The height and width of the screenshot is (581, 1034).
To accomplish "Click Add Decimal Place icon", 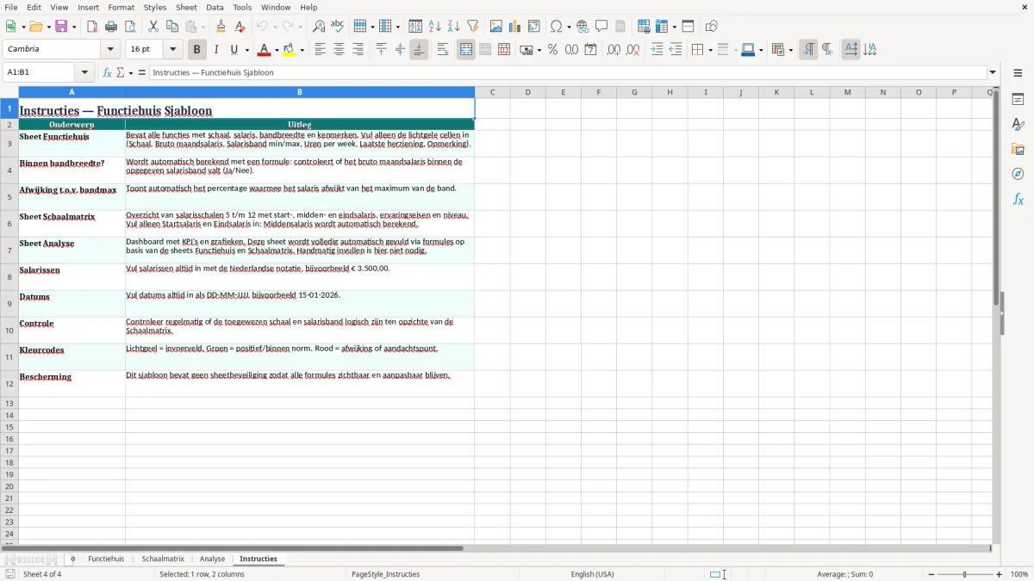I will click(614, 50).
